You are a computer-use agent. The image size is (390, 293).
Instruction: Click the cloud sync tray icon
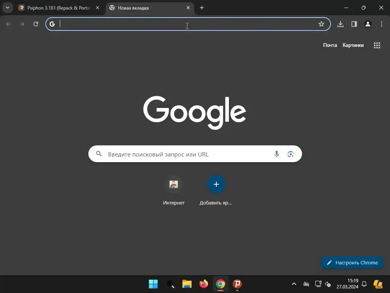[306, 284]
